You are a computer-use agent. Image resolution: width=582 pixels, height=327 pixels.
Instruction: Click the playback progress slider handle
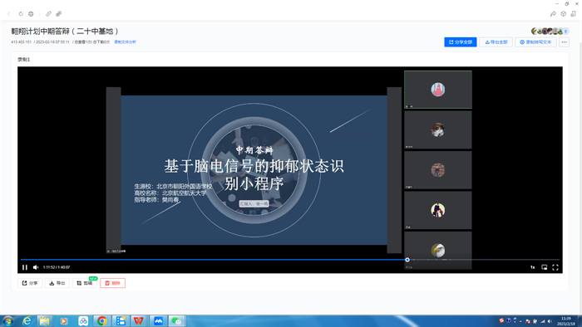click(407, 260)
